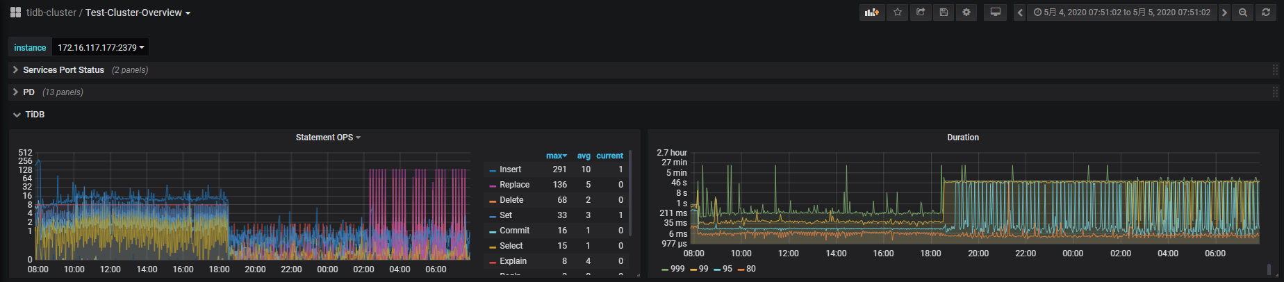Click the Add panel icon
This screenshot has height=282, width=1284.
coord(871,13)
